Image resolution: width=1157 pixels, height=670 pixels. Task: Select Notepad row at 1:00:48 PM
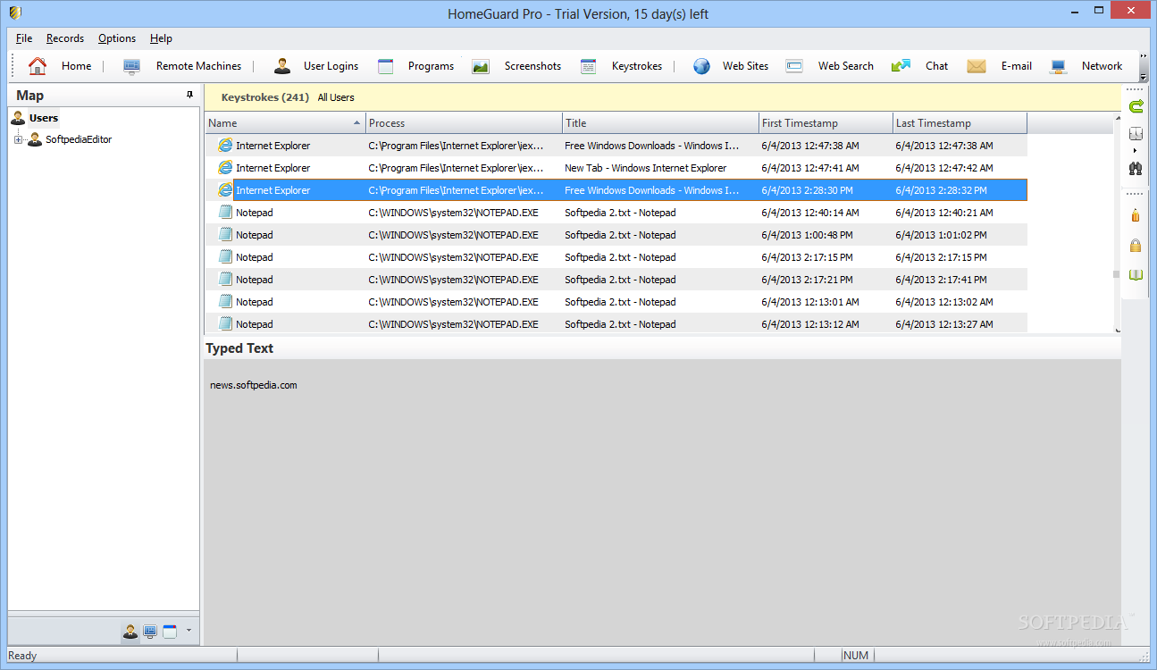click(616, 235)
